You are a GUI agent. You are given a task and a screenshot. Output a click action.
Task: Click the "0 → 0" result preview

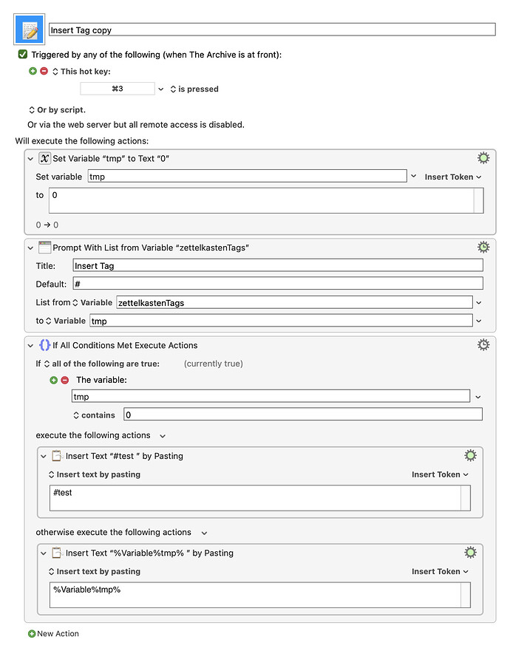(47, 225)
